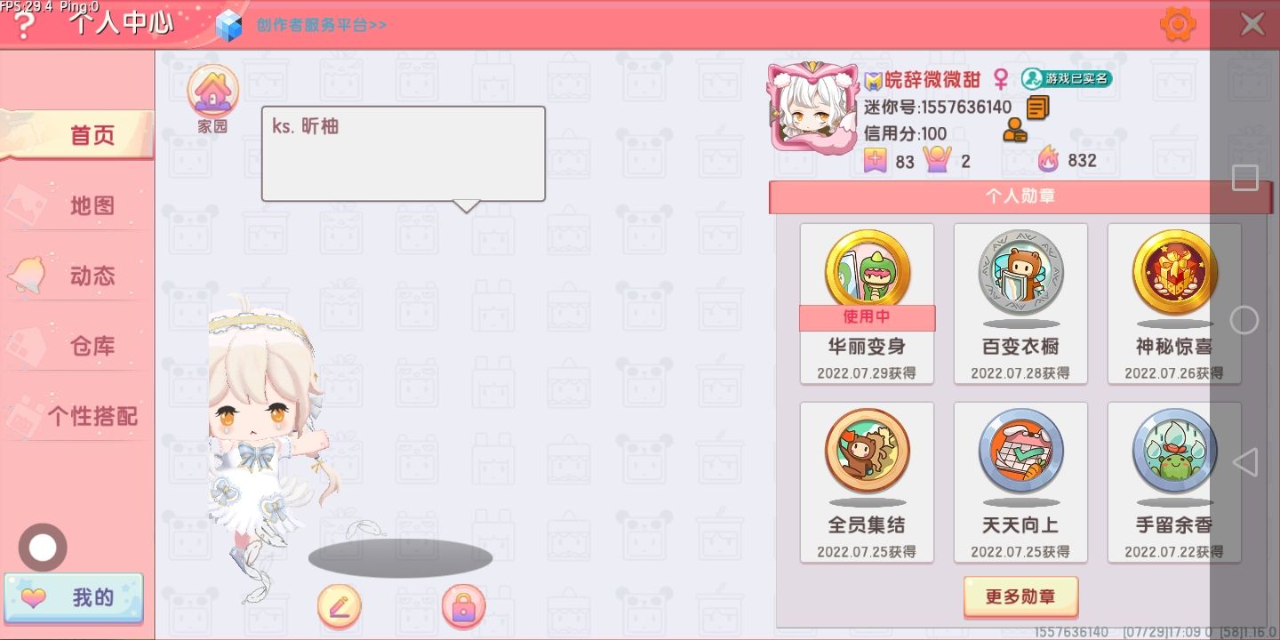
Task: Click the 更多勋章 button
Action: click(1020, 596)
